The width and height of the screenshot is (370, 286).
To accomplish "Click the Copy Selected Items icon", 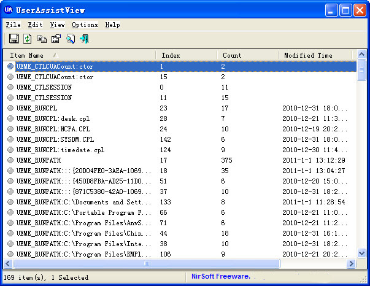I will pyautogui.click(x=42, y=39).
